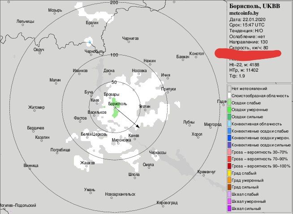Pick the 'Осадки слабые' light green swatch
This screenshot has height=214, width=293.
(229, 103)
